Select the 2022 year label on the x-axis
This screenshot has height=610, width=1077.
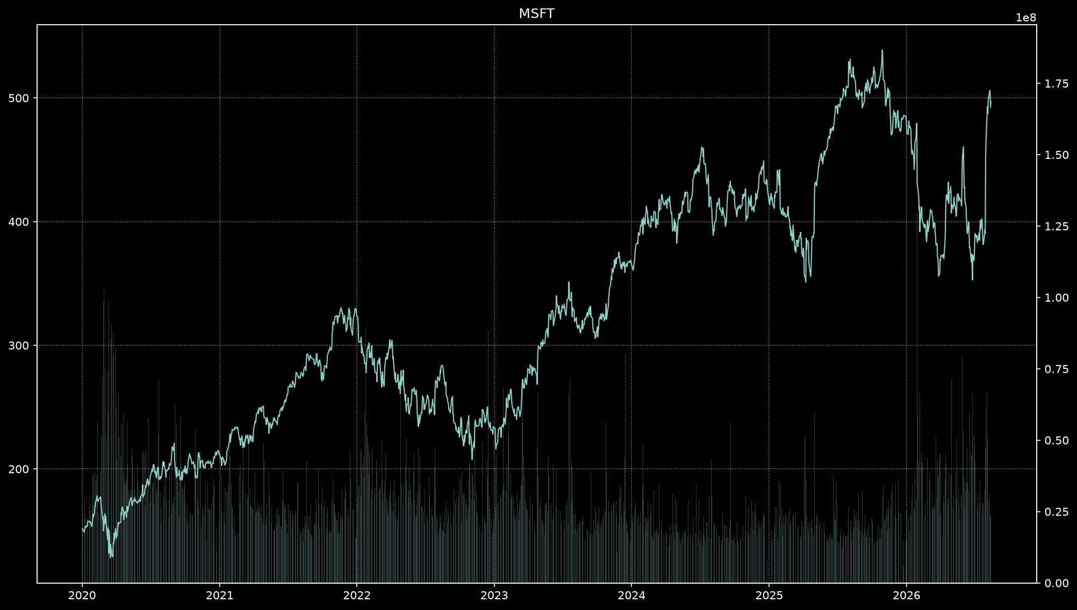357,595
